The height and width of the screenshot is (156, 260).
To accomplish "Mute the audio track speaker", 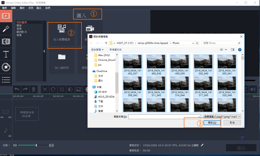I will click(10, 136).
